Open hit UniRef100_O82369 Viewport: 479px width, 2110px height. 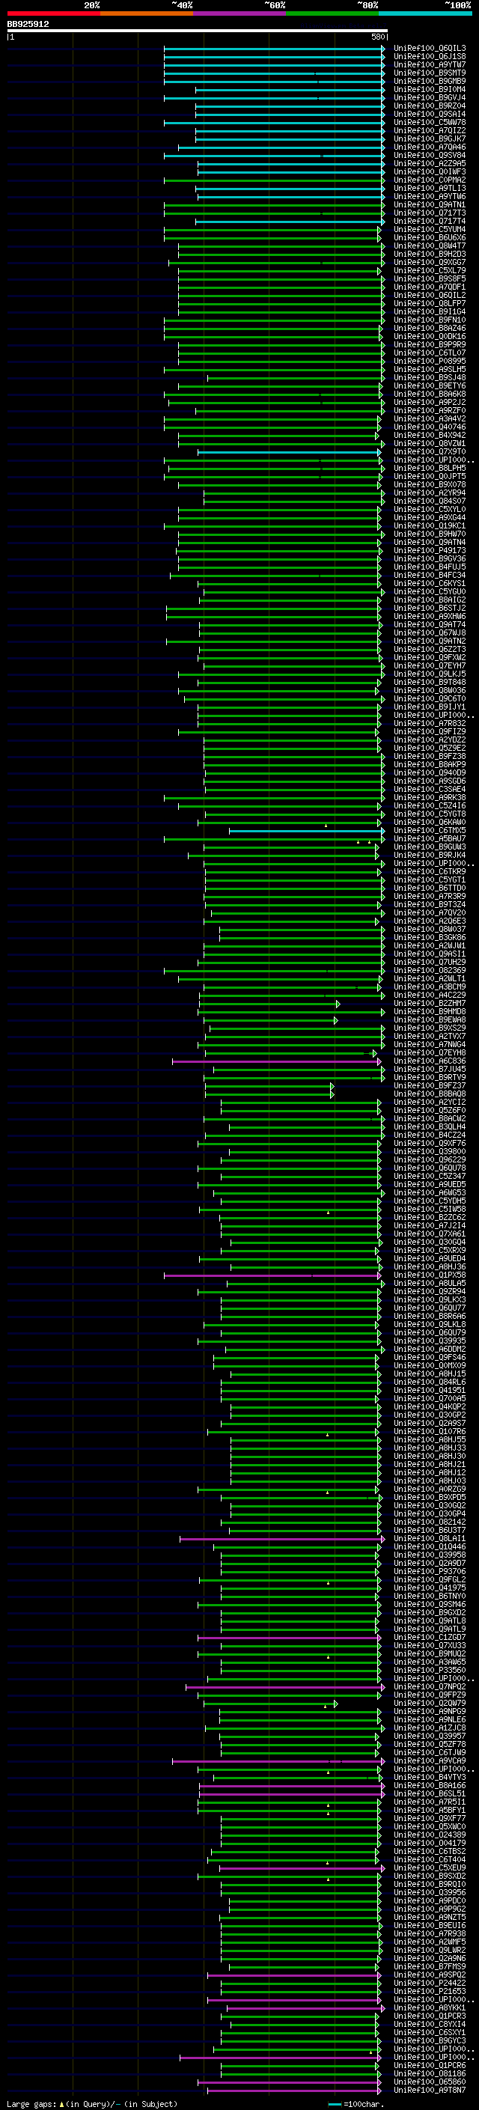pos(430,972)
